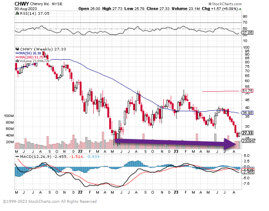Click the 2.5 level on MACD axis
This screenshot has height=211, width=269.
246,161
